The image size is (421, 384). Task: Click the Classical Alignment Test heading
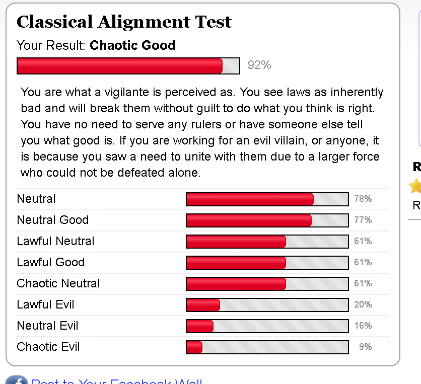124,22
